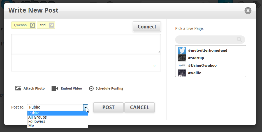Image resolution: width=262 pixels, height=132 pixels.
Task: Click the Attach Photo image icon
Action: [x=18, y=88]
